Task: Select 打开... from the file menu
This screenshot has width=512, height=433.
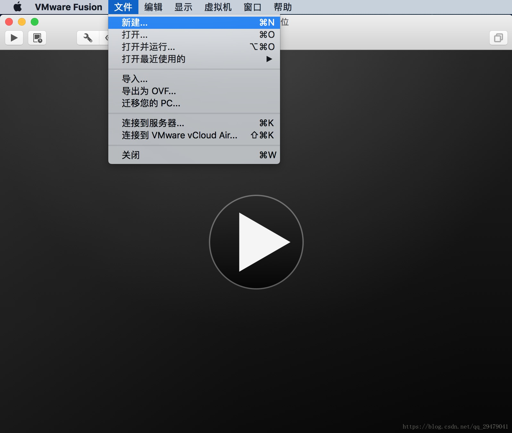Action: (x=194, y=35)
